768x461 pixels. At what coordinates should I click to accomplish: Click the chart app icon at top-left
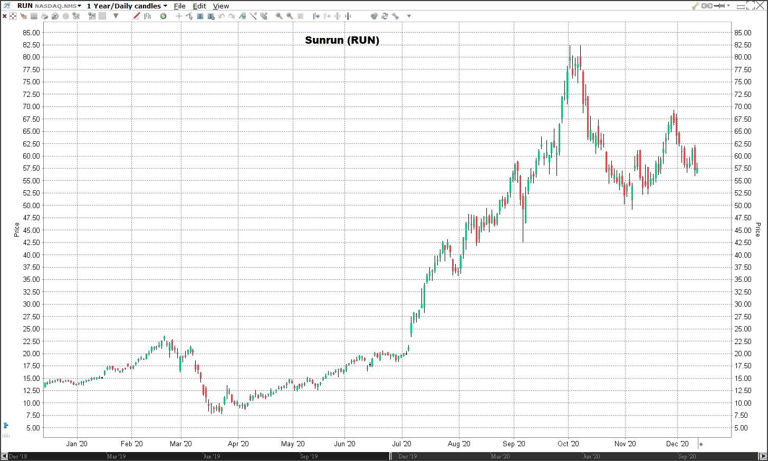click(x=6, y=5)
